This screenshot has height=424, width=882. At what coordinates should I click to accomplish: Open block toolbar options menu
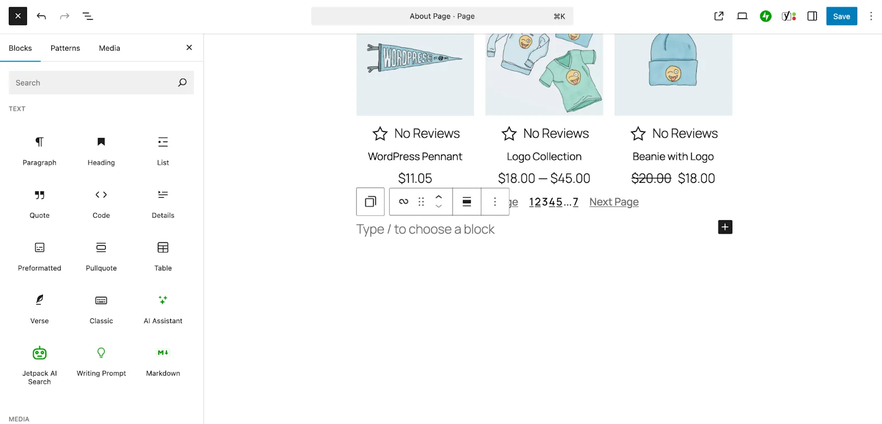point(495,202)
